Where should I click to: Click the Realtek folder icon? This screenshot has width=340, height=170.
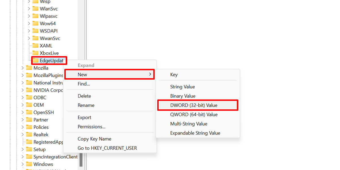(29, 134)
